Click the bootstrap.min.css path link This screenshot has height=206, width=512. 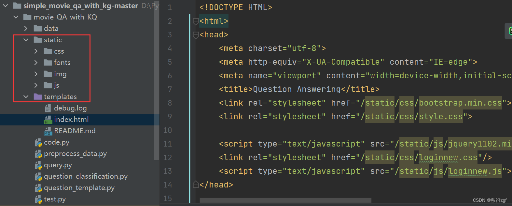pyautogui.click(x=460, y=103)
